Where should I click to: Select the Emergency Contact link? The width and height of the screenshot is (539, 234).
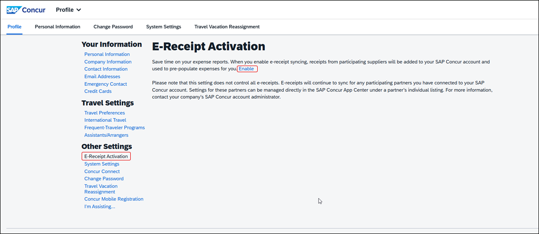point(106,84)
